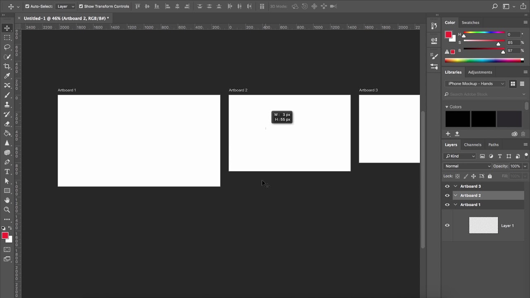Switch to the Adjustments tab

[x=480, y=72]
